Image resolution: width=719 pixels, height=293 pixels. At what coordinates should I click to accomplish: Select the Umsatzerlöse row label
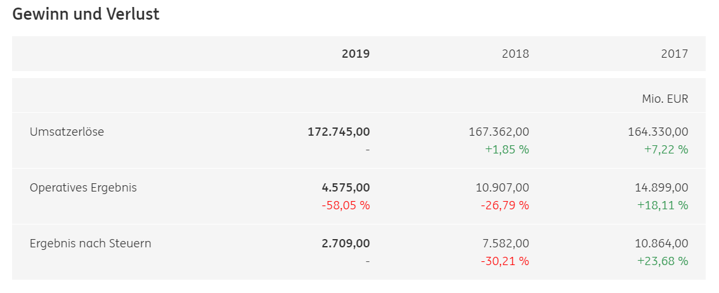point(67,132)
